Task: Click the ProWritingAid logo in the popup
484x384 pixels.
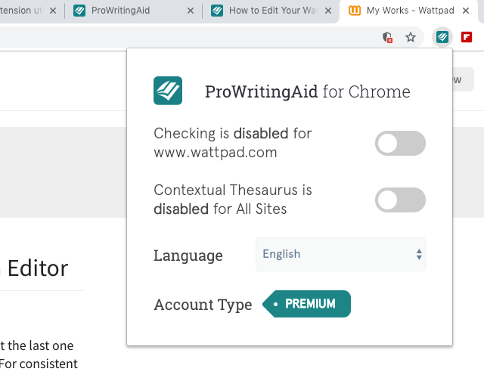Action: 168,91
